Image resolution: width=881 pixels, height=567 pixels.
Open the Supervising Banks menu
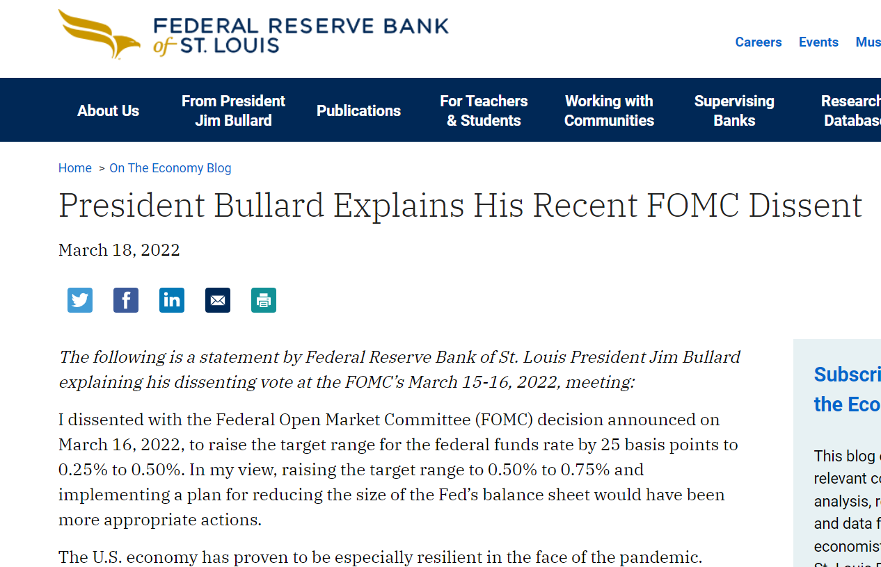(x=734, y=110)
